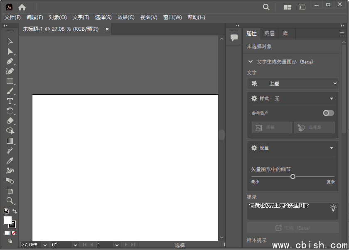Image resolution: width=349 pixels, height=250 pixels.
Task: Click the 选择器 button
Action: pyautogui.click(x=315, y=127)
